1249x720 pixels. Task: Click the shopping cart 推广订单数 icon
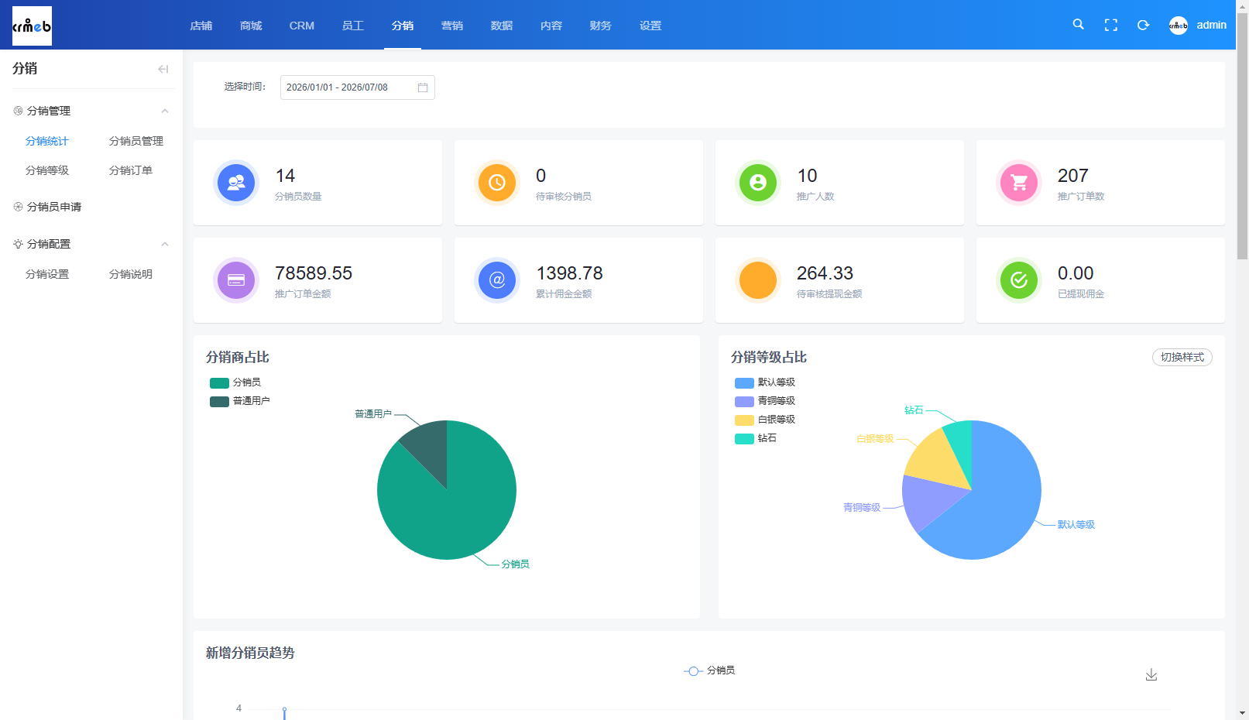1019,183
